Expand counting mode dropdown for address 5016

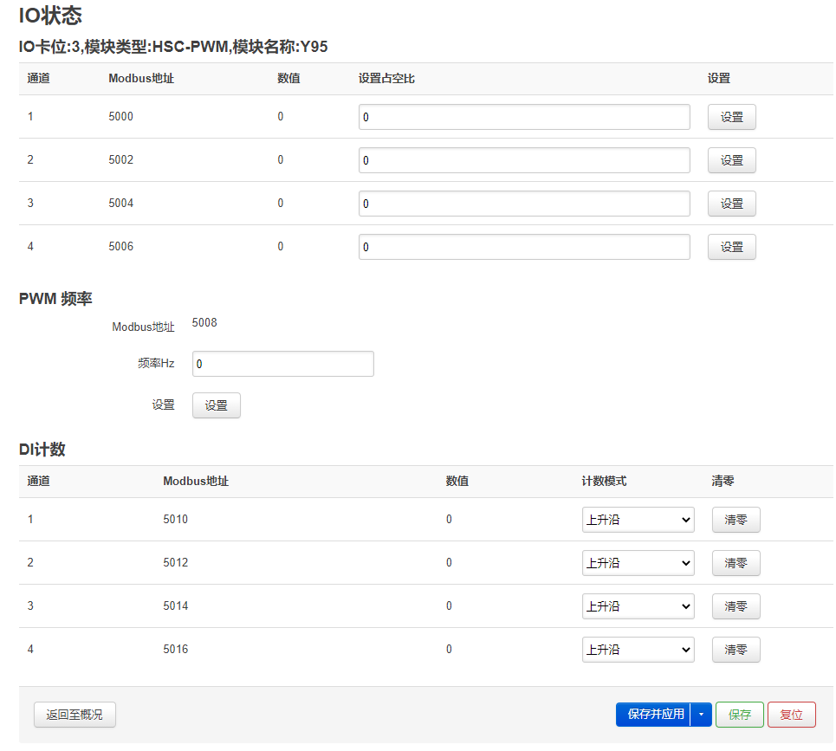[638, 649]
